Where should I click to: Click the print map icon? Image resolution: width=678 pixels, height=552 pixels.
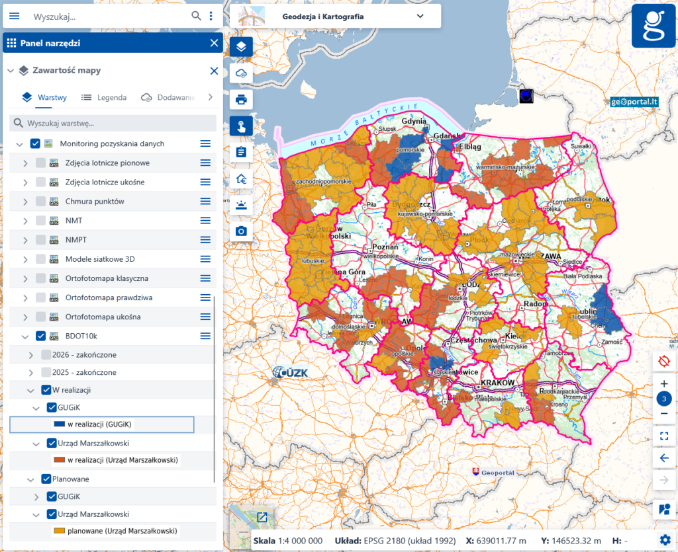point(241,100)
